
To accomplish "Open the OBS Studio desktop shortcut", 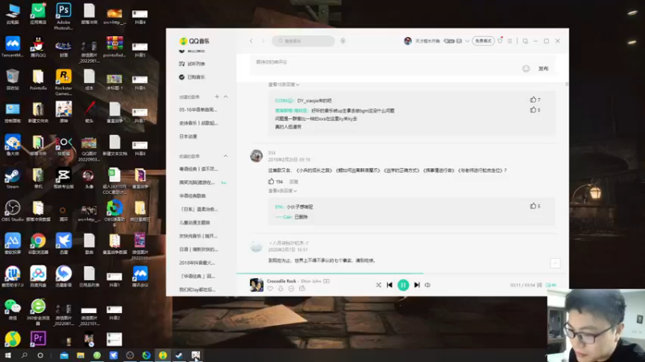I will pyautogui.click(x=12, y=211).
